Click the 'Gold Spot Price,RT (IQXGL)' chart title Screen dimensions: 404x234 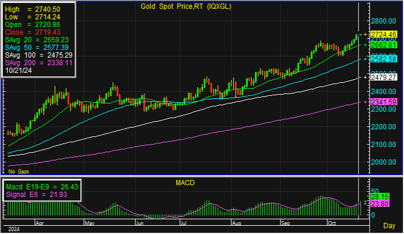tap(186, 6)
